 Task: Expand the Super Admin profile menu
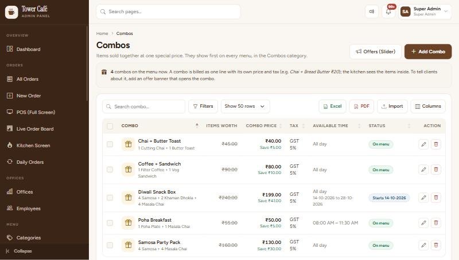point(425,11)
